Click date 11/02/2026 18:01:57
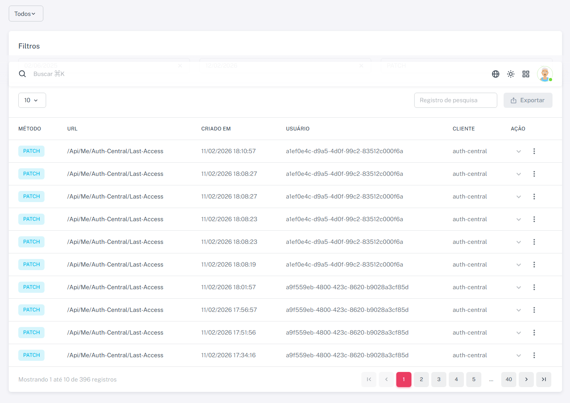 pyautogui.click(x=229, y=287)
